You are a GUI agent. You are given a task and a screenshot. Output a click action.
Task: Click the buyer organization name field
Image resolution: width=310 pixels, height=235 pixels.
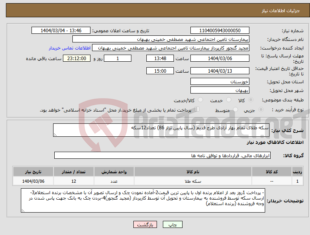coord(161,39)
